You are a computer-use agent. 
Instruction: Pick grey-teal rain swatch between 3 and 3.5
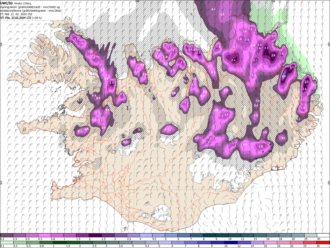coord(112,242)
